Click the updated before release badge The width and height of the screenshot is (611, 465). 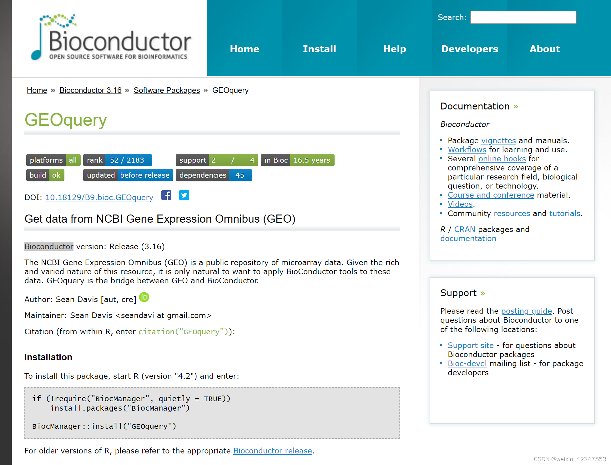tap(128, 175)
